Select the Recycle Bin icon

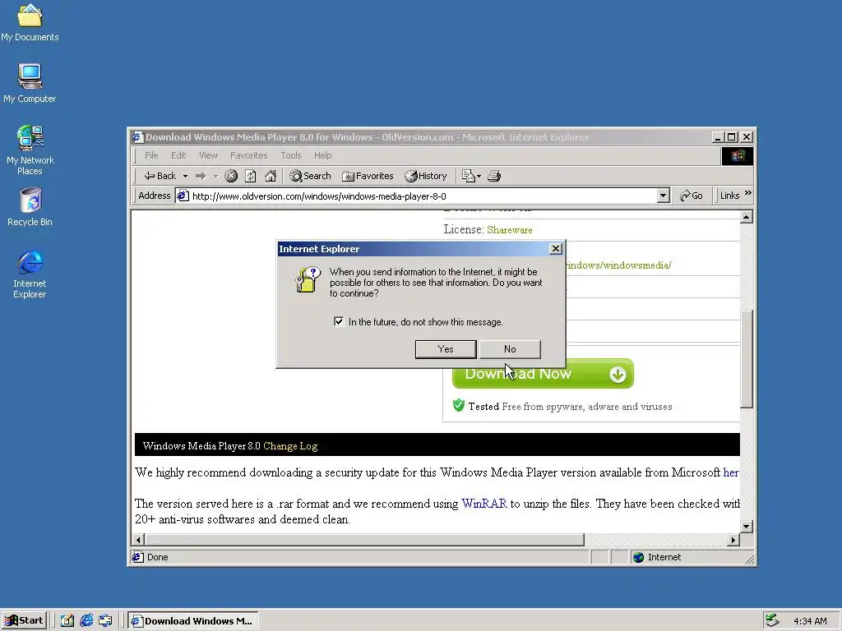pyautogui.click(x=30, y=206)
